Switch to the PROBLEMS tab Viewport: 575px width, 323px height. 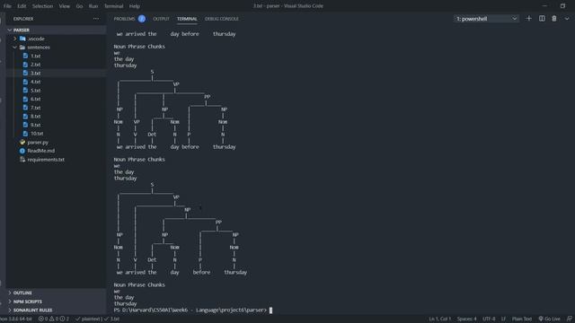[124, 19]
